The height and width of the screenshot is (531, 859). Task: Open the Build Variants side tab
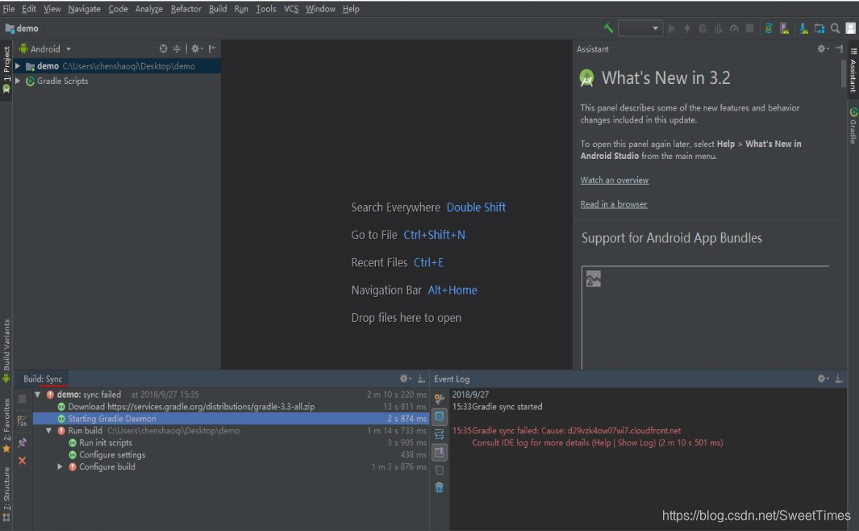(6, 350)
